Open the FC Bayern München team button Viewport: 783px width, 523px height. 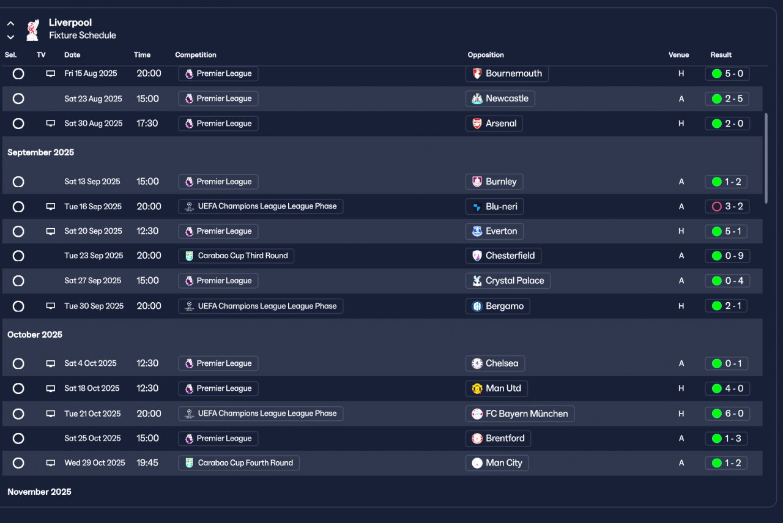tap(520, 414)
